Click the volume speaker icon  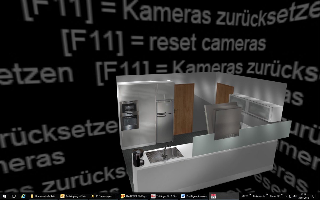pos(295,196)
